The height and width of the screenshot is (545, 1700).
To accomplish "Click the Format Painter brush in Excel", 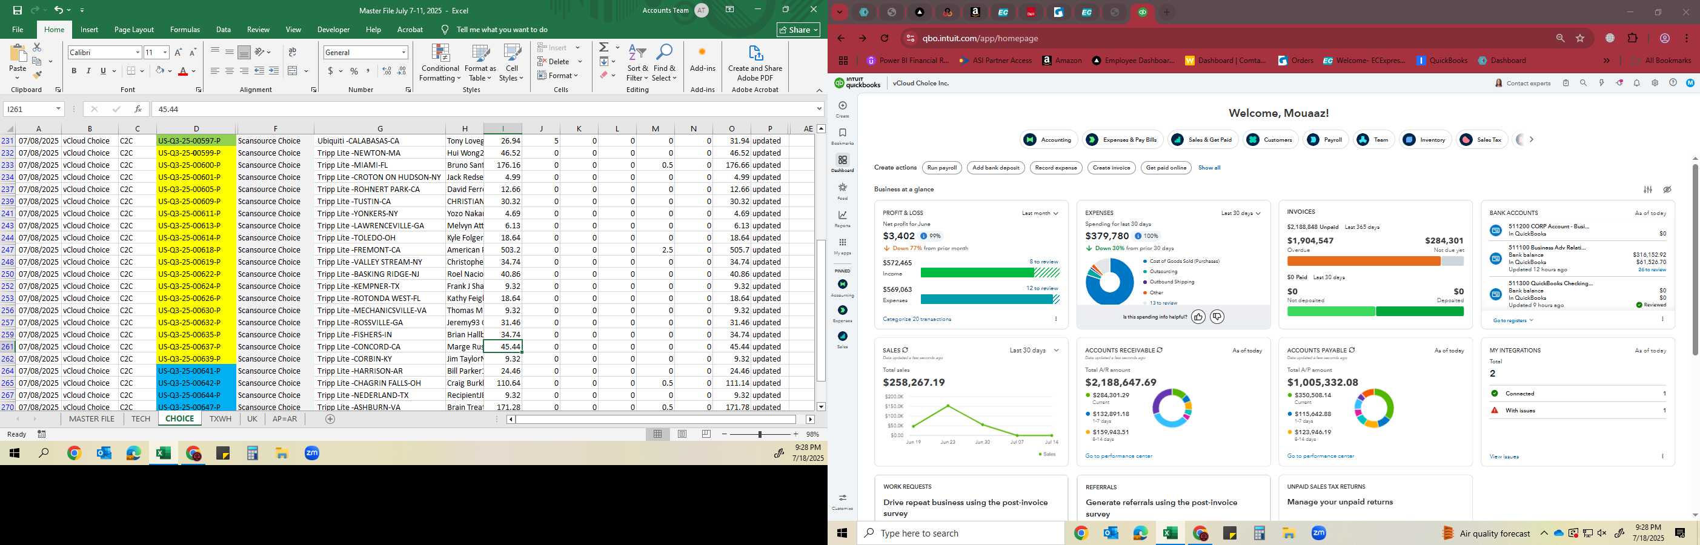I will [37, 74].
